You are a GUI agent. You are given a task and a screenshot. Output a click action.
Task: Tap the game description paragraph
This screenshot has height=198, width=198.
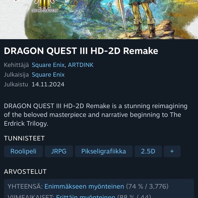(x=96, y=115)
